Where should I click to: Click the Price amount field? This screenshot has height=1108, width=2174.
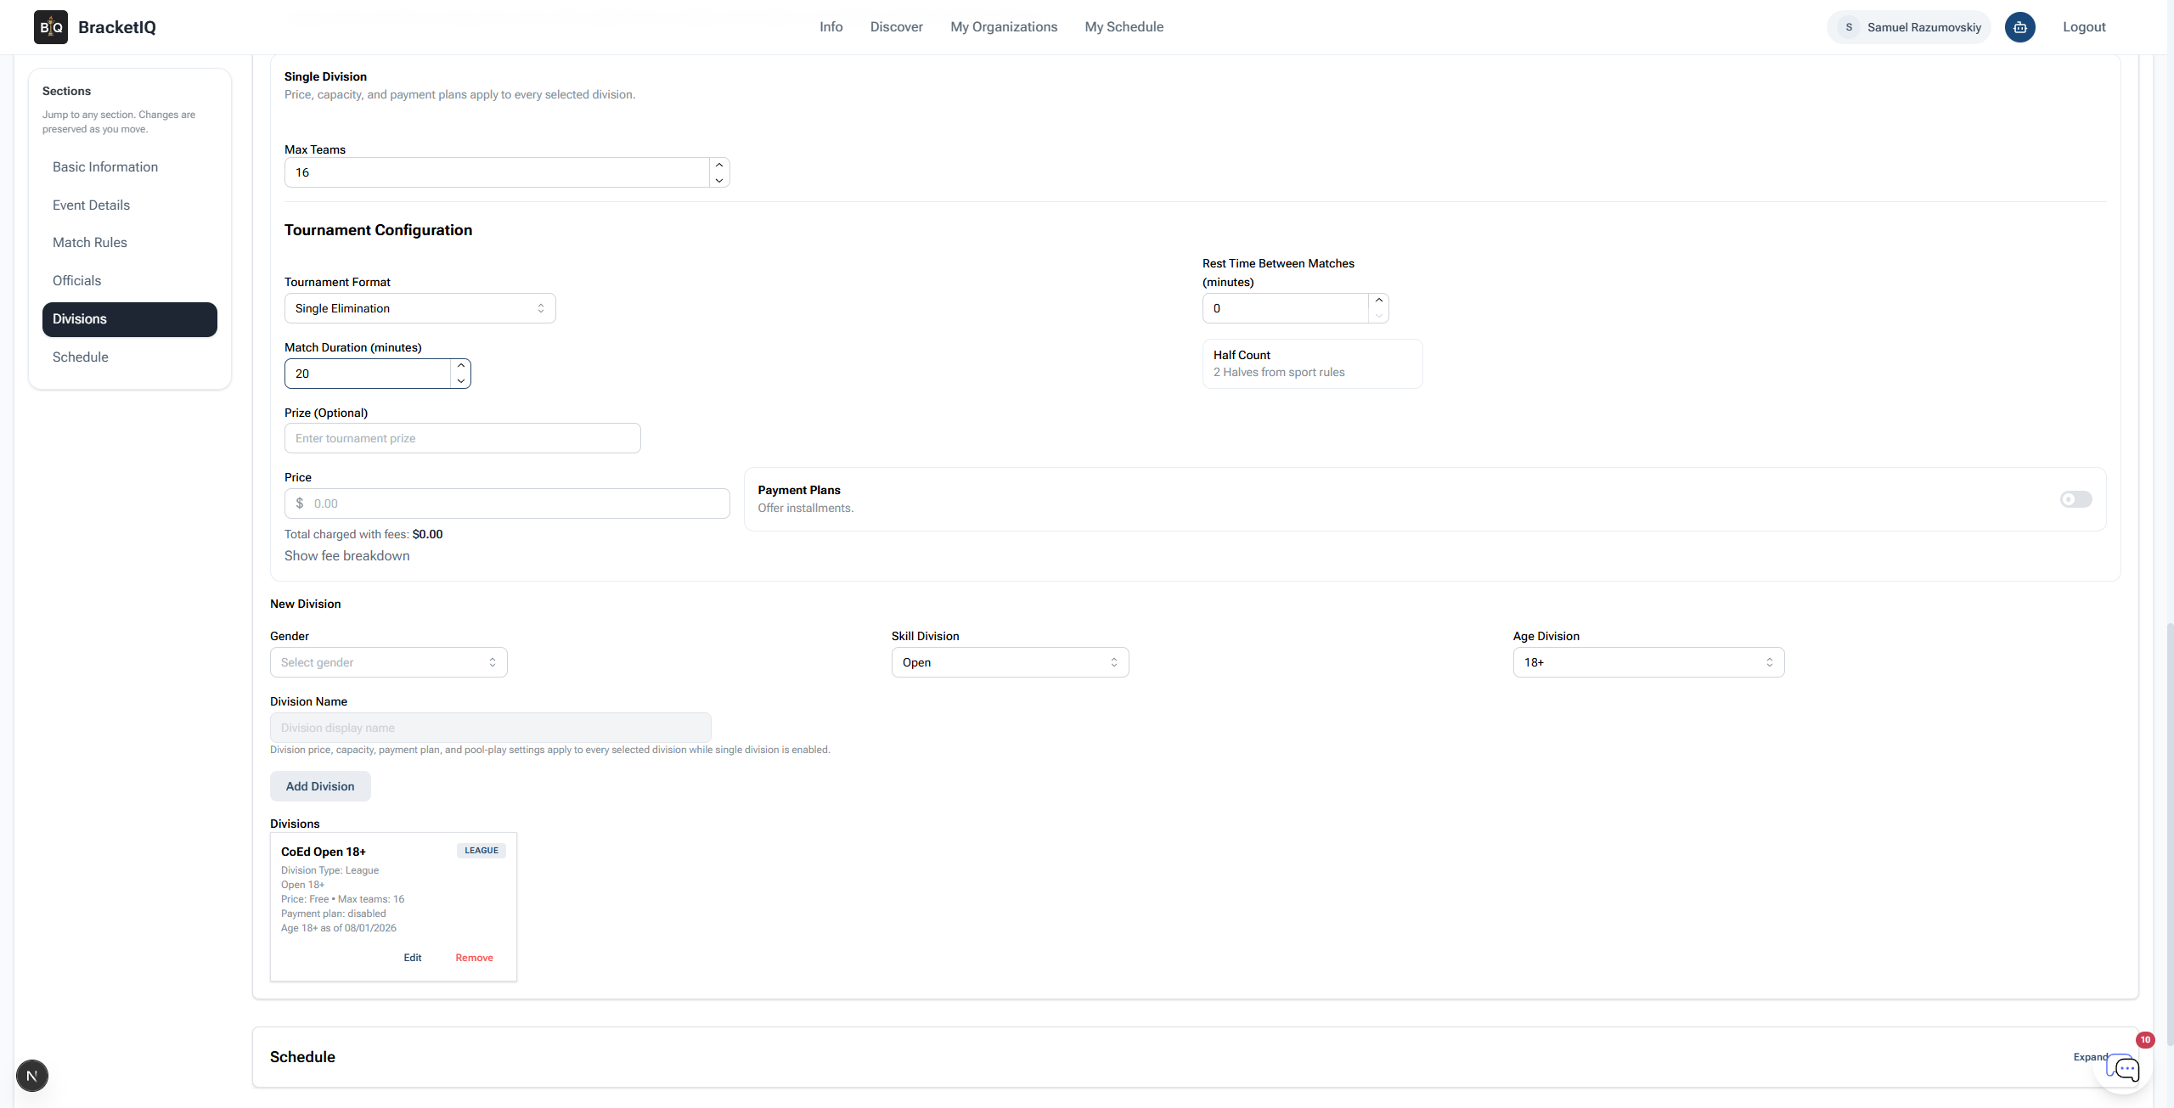[x=507, y=503]
